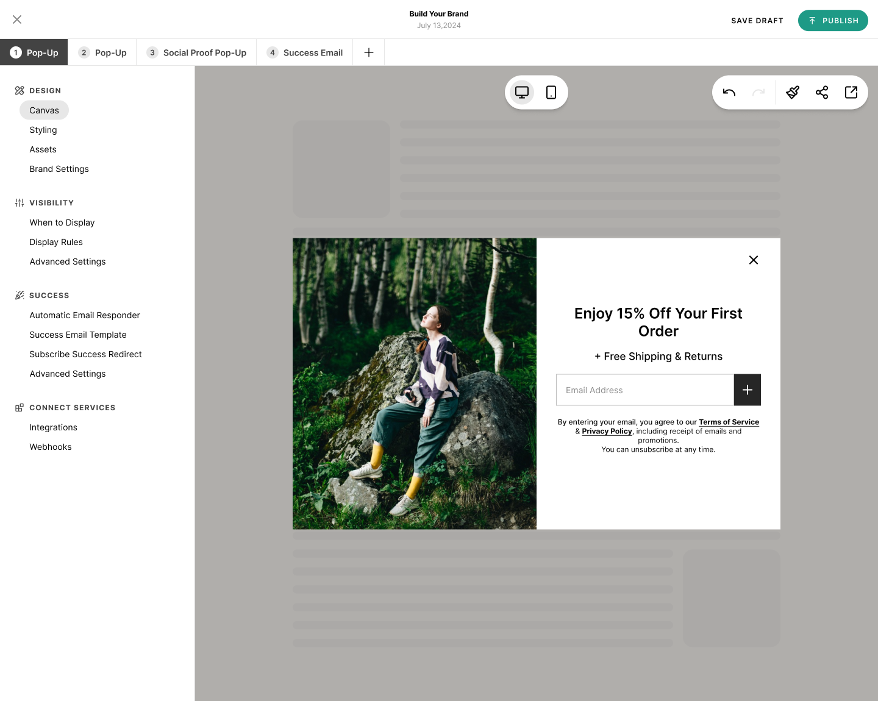Image resolution: width=878 pixels, height=701 pixels.
Task: Click the 'Build Your Brand' title
Action: tap(439, 13)
